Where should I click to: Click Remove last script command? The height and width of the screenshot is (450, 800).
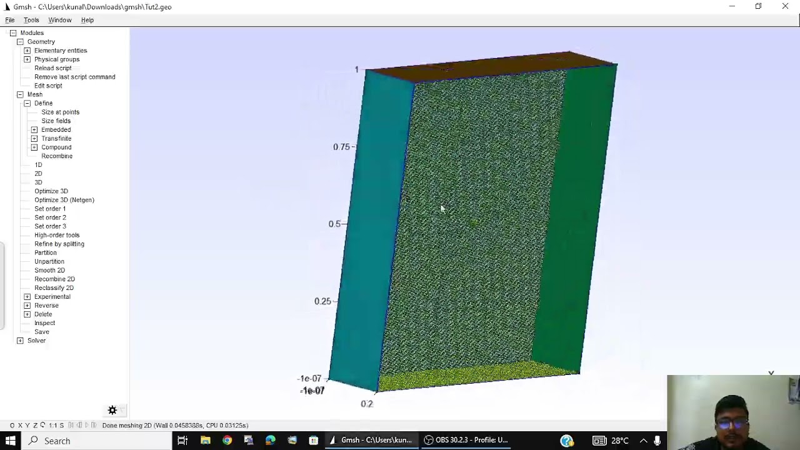[x=75, y=77]
